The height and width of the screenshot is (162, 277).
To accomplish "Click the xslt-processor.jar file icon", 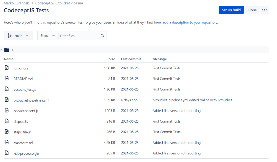I will [x=7, y=153].
